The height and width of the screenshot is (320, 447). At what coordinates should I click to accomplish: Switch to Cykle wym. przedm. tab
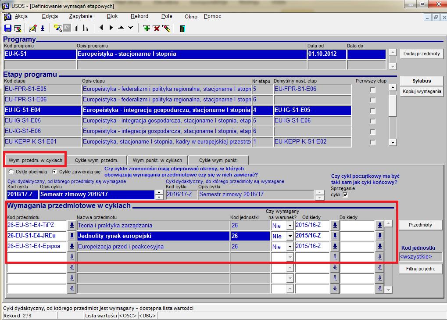97,160
